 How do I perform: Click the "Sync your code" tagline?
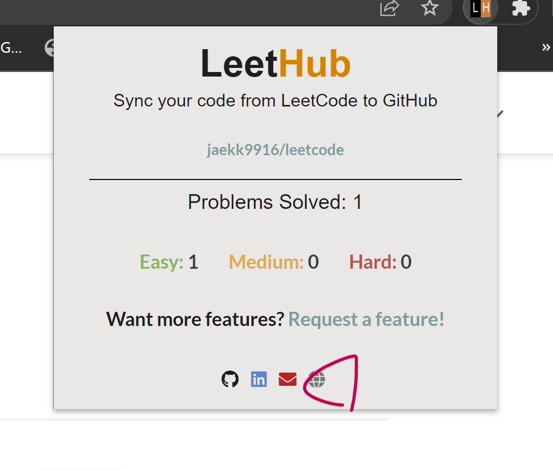[x=275, y=100]
